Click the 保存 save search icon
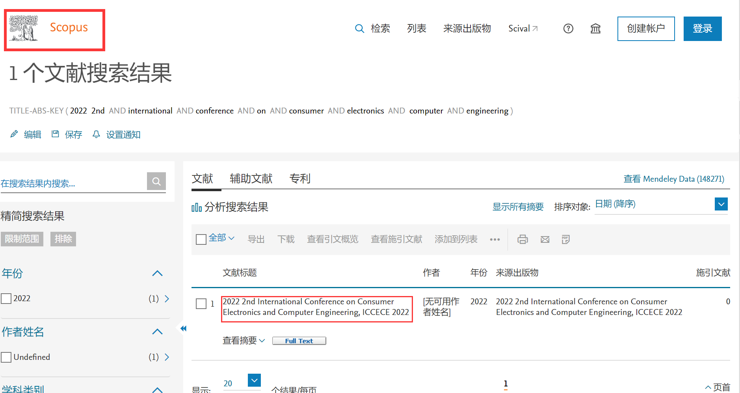The width and height of the screenshot is (740, 393). click(55, 134)
